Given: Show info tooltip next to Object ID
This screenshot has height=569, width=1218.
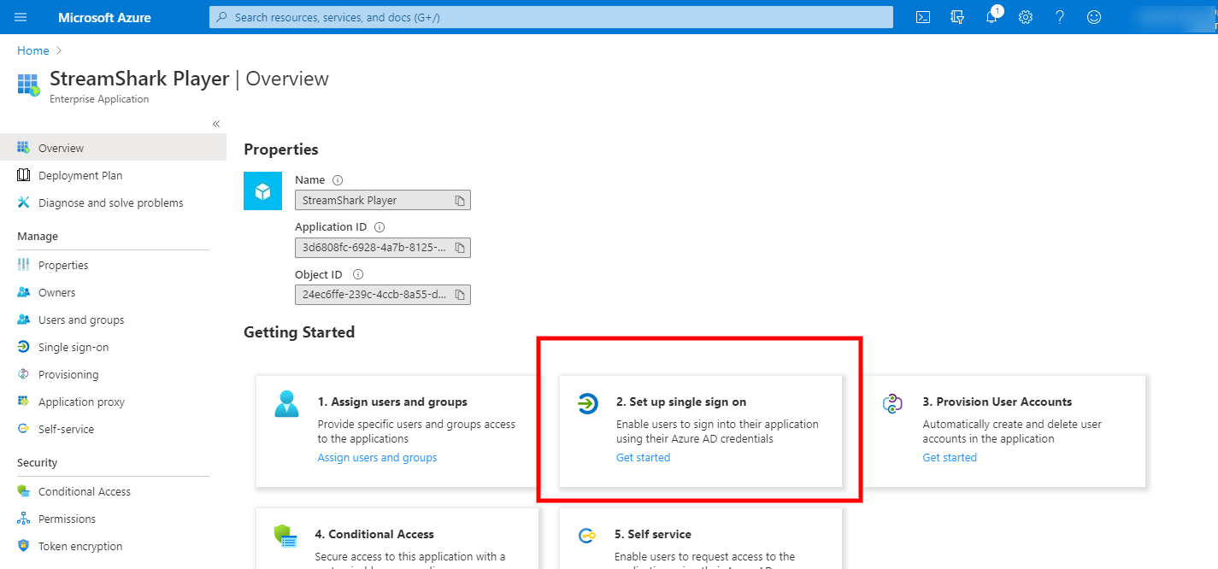Looking at the screenshot, I should (358, 275).
